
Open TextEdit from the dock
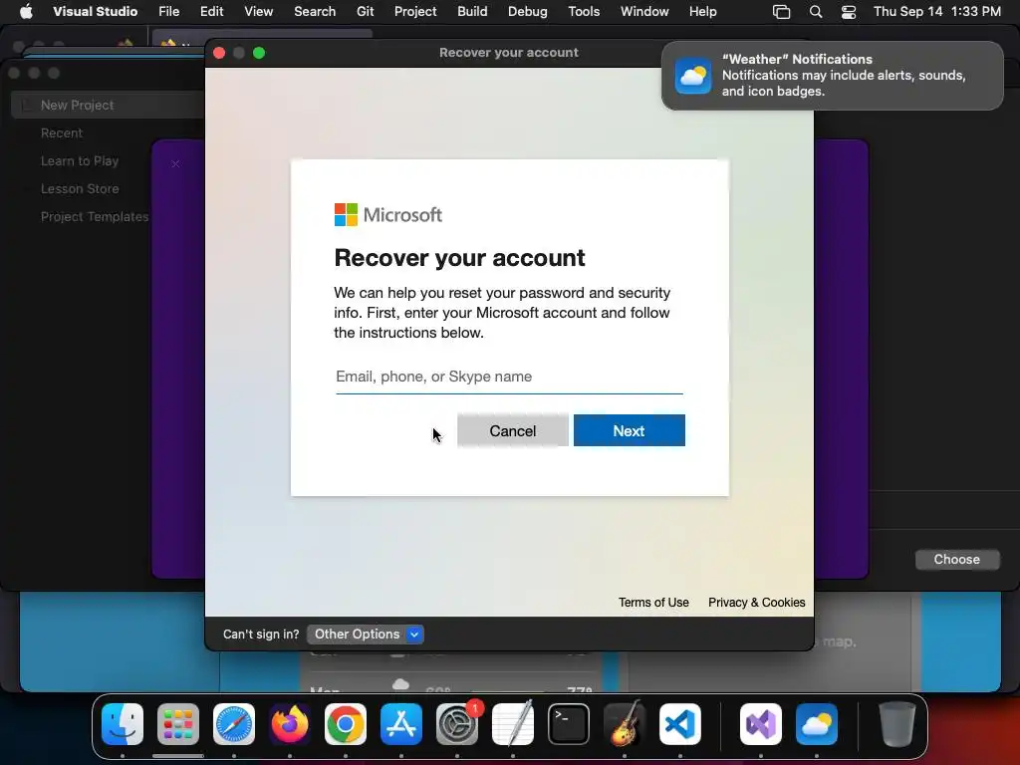click(513, 724)
